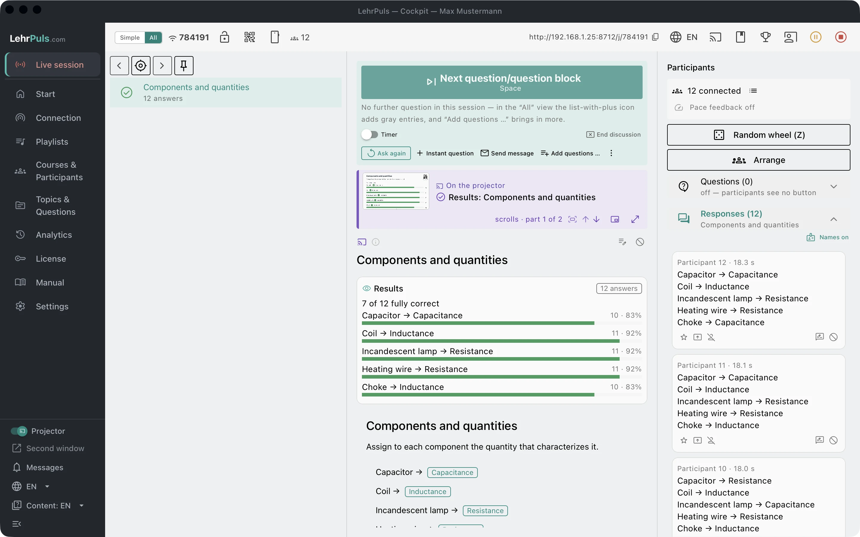Open the trophy leaderboard icon
Image resolution: width=860 pixels, height=537 pixels.
pyautogui.click(x=765, y=37)
